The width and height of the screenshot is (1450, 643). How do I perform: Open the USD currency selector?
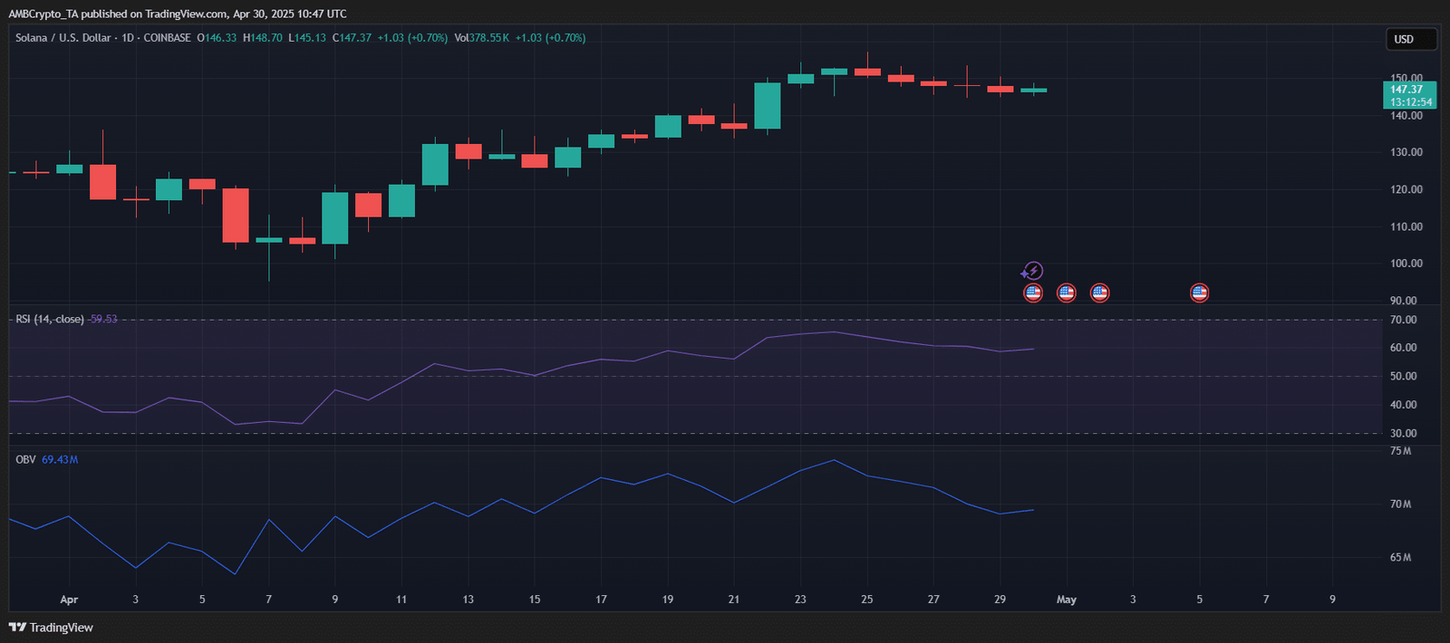point(1411,39)
